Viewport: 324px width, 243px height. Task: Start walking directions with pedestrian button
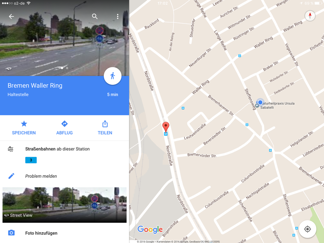coord(113,76)
